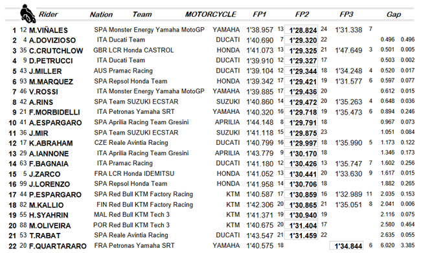
Task: Click J.LORENZO rider name
Action: [49, 184]
